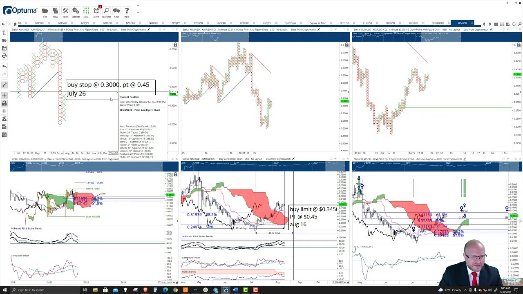Select the XRPUSD tab
The height and width of the screenshot is (294, 523).
pyautogui.click(x=413, y=23)
